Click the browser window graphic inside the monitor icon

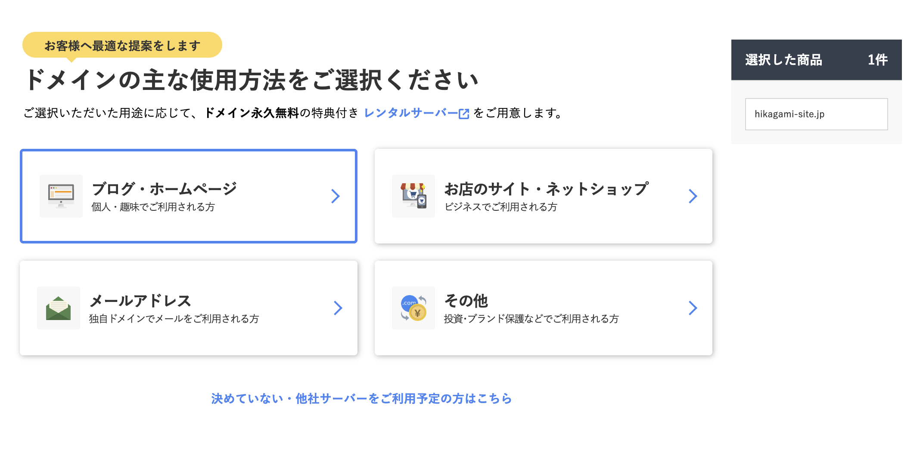click(x=61, y=191)
